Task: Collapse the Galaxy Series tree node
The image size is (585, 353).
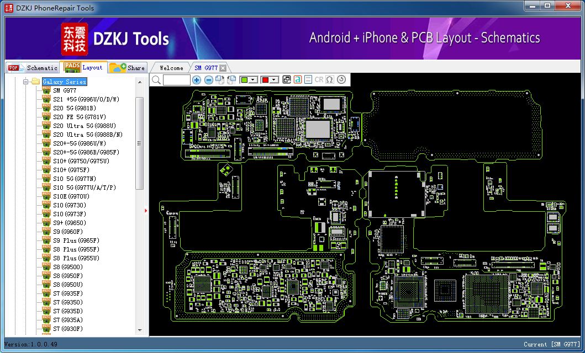Action: (x=26, y=82)
